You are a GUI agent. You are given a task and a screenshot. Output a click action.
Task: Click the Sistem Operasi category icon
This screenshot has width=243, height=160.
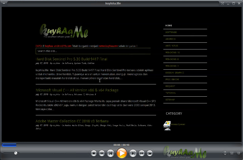click(167, 126)
